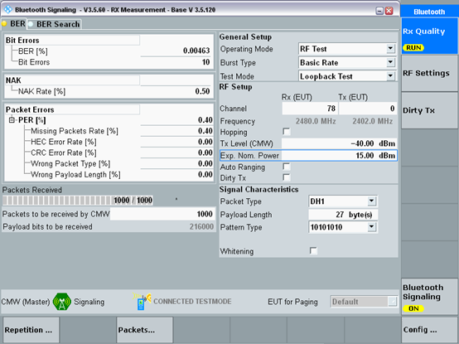Click the CMW (Master) label
The width and height of the screenshot is (459, 344).
tap(26, 302)
